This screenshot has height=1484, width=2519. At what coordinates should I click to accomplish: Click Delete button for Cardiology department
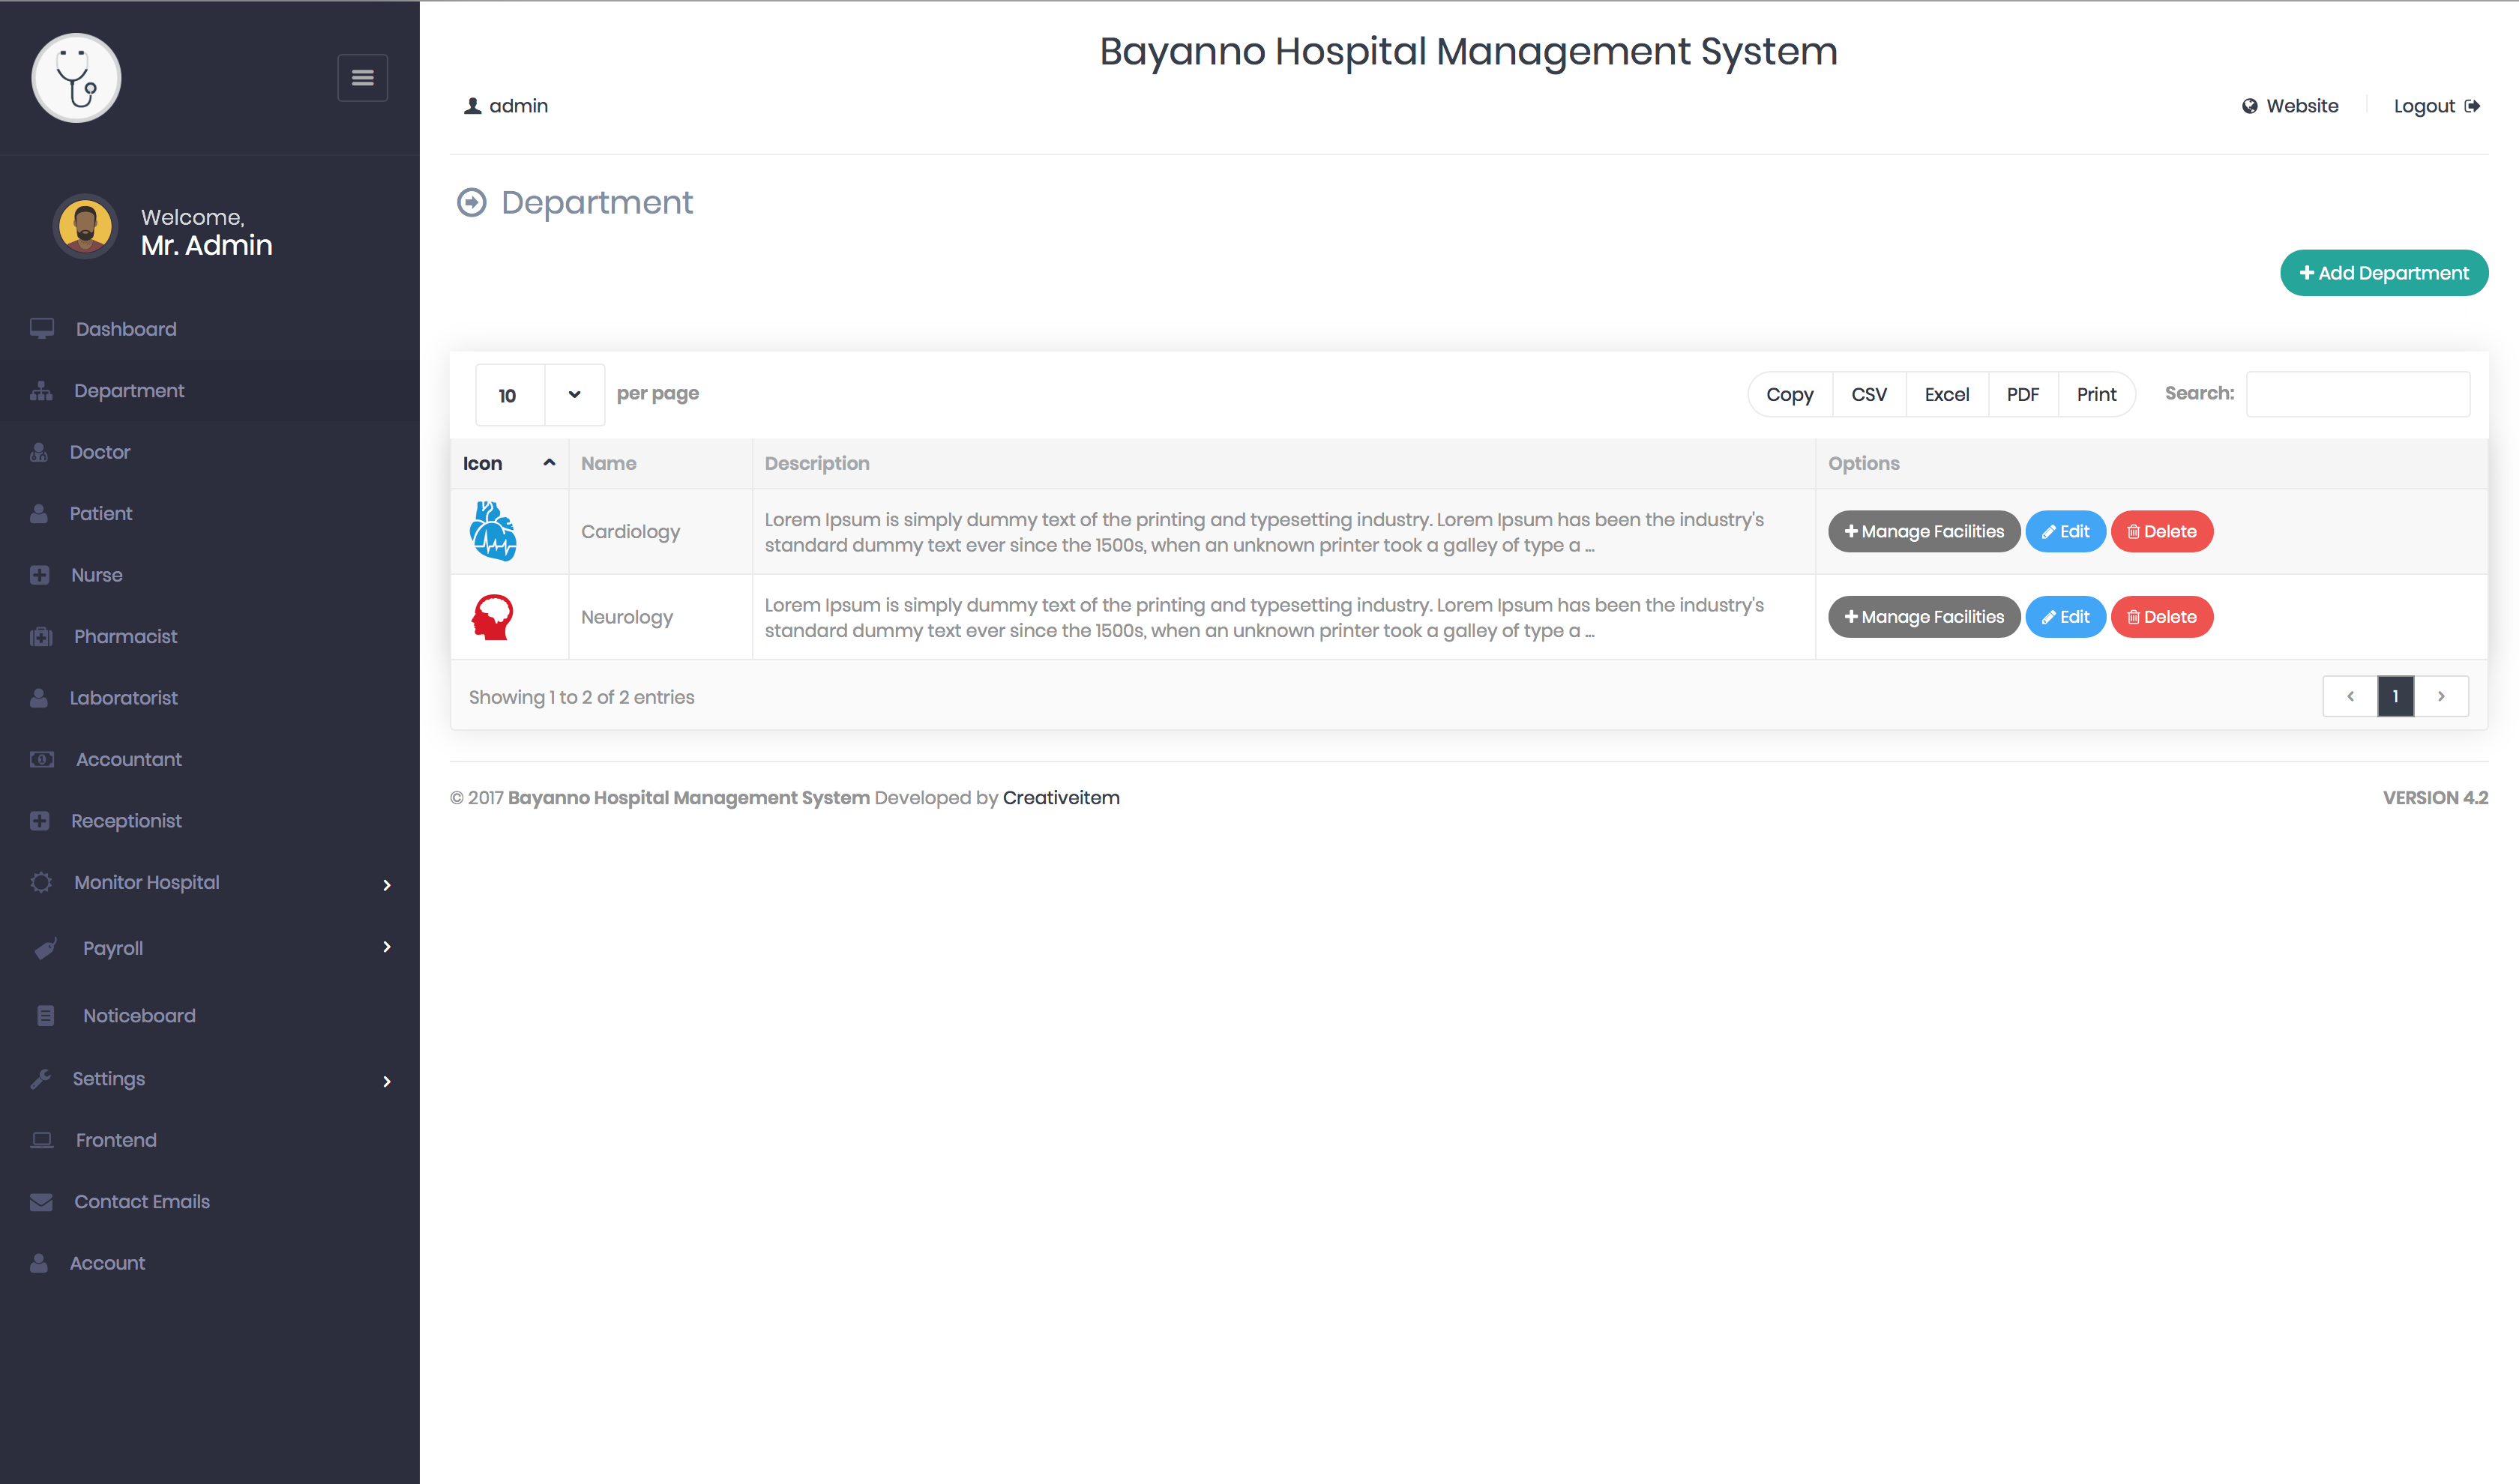click(2161, 530)
